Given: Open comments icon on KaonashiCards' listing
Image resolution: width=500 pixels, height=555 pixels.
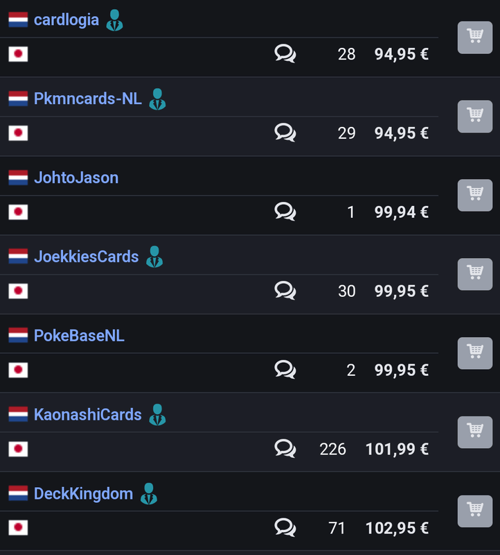Looking at the screenshot, I should point(285,449).
